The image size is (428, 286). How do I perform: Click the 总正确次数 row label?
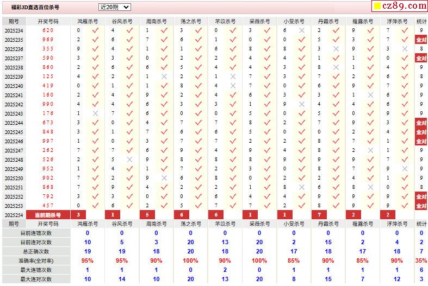[36, 252]
